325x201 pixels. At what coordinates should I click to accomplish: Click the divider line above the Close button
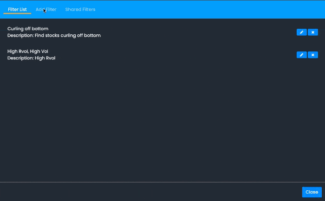point(162,182)
